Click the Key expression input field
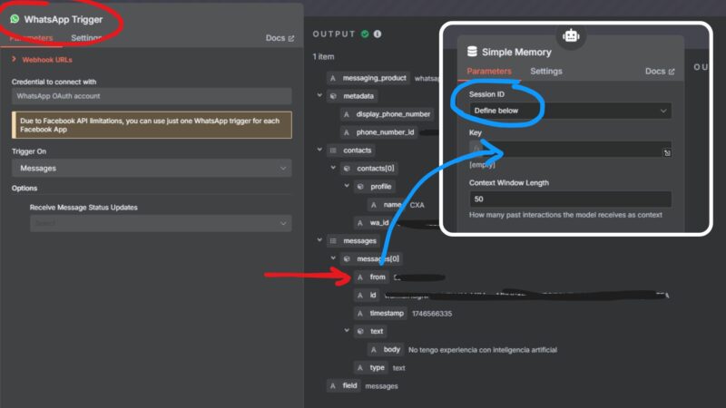Image resolution: width=726 pixels, height=408 pixels. point(570,149)
